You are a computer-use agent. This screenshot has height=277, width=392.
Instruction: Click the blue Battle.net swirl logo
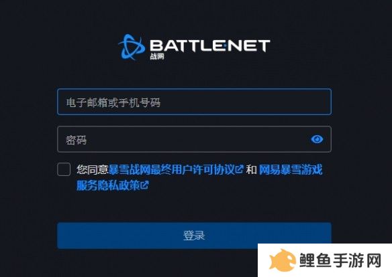click(x=132, y=47)
